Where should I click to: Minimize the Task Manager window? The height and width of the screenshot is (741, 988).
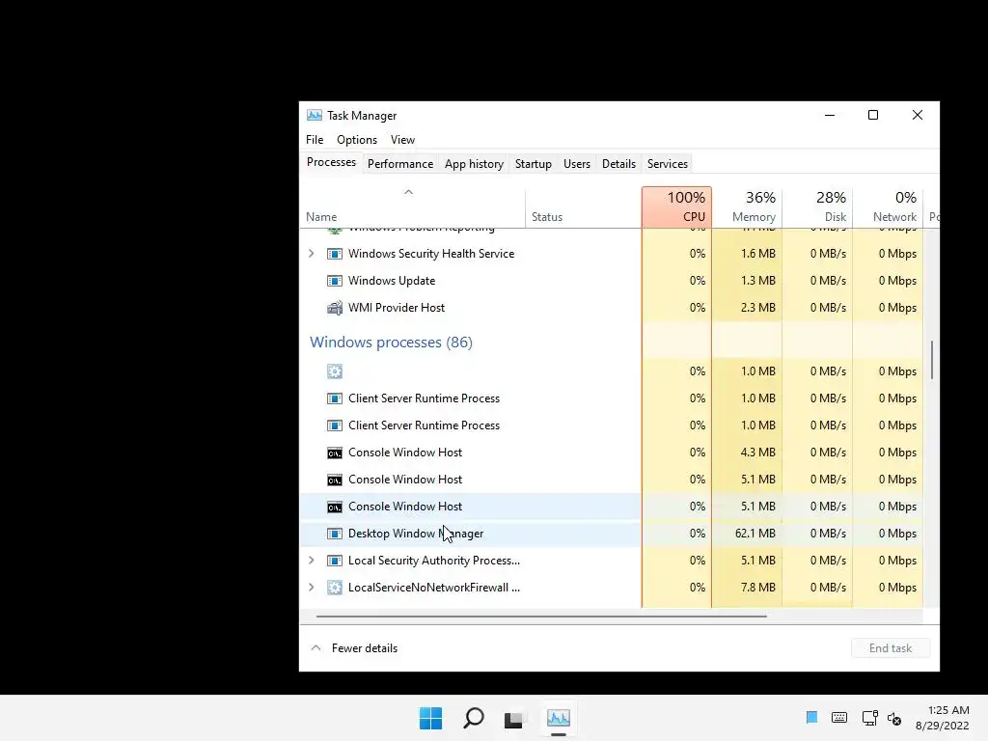(830, 116)
